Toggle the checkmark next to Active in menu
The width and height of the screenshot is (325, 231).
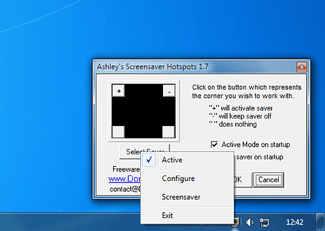149,160
